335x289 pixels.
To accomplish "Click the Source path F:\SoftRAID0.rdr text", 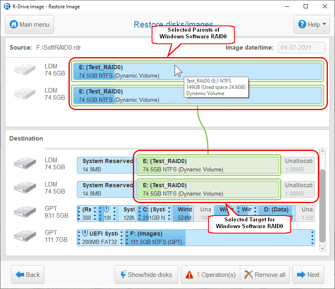I will (58, 48).
